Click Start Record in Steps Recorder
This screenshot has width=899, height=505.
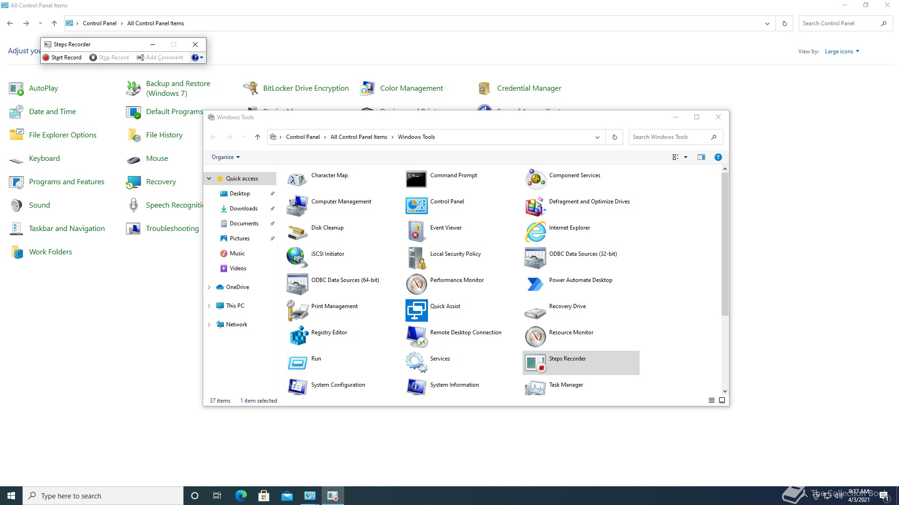tap(62, 58)
